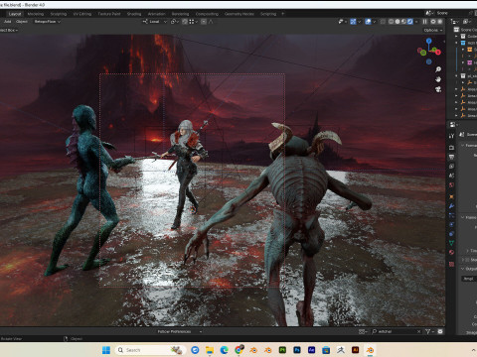
Task: Switch to the Shading workspace tab
Action: [x=134, y=14]
